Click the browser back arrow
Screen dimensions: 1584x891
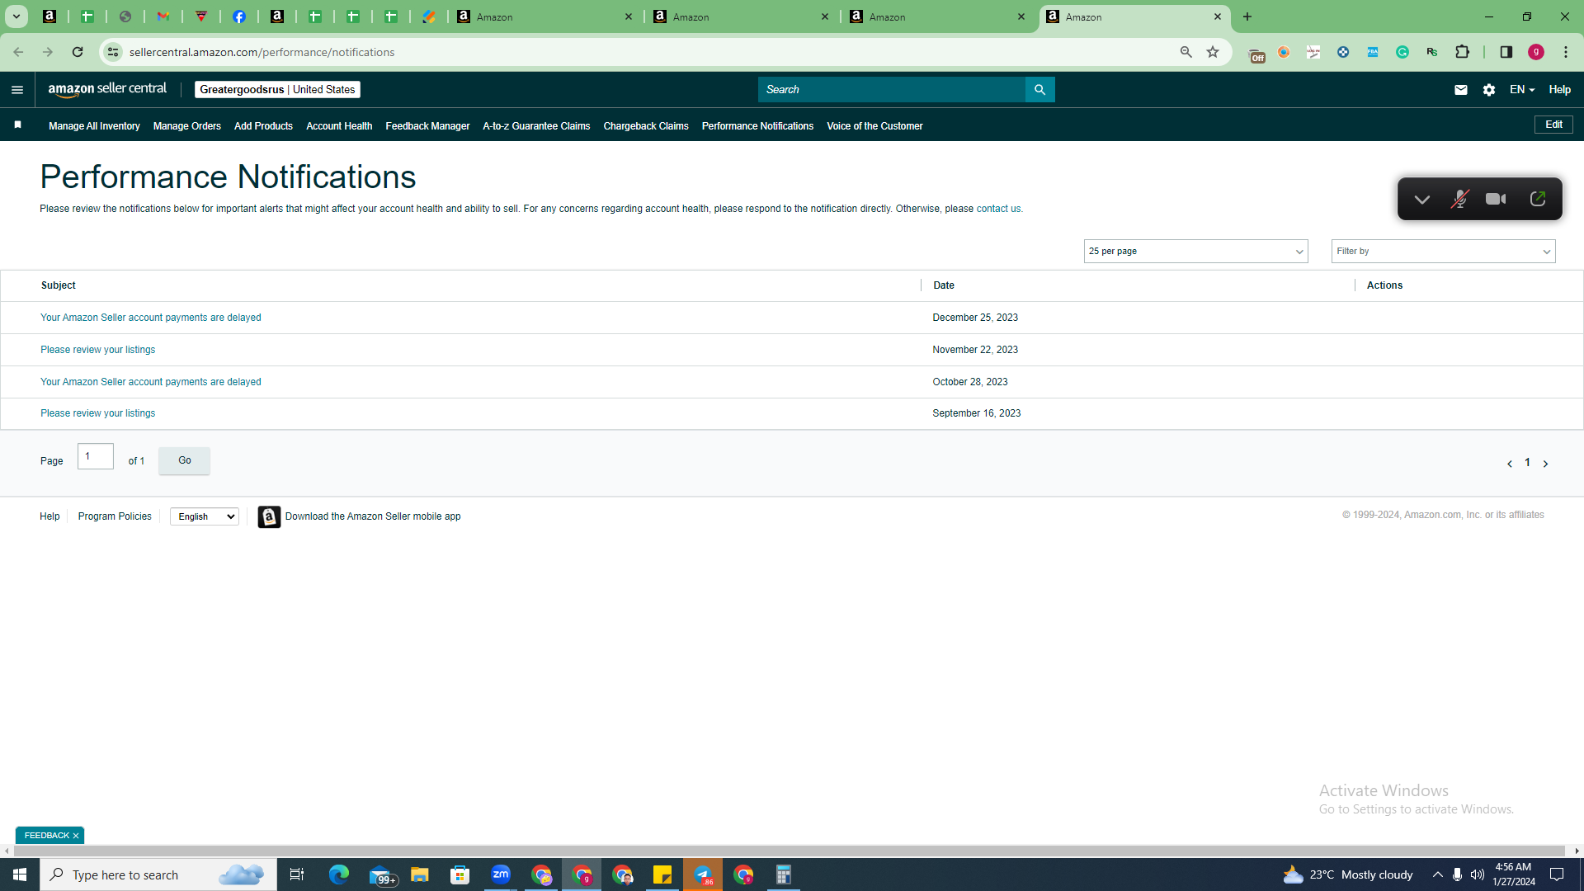click(18, 52)
